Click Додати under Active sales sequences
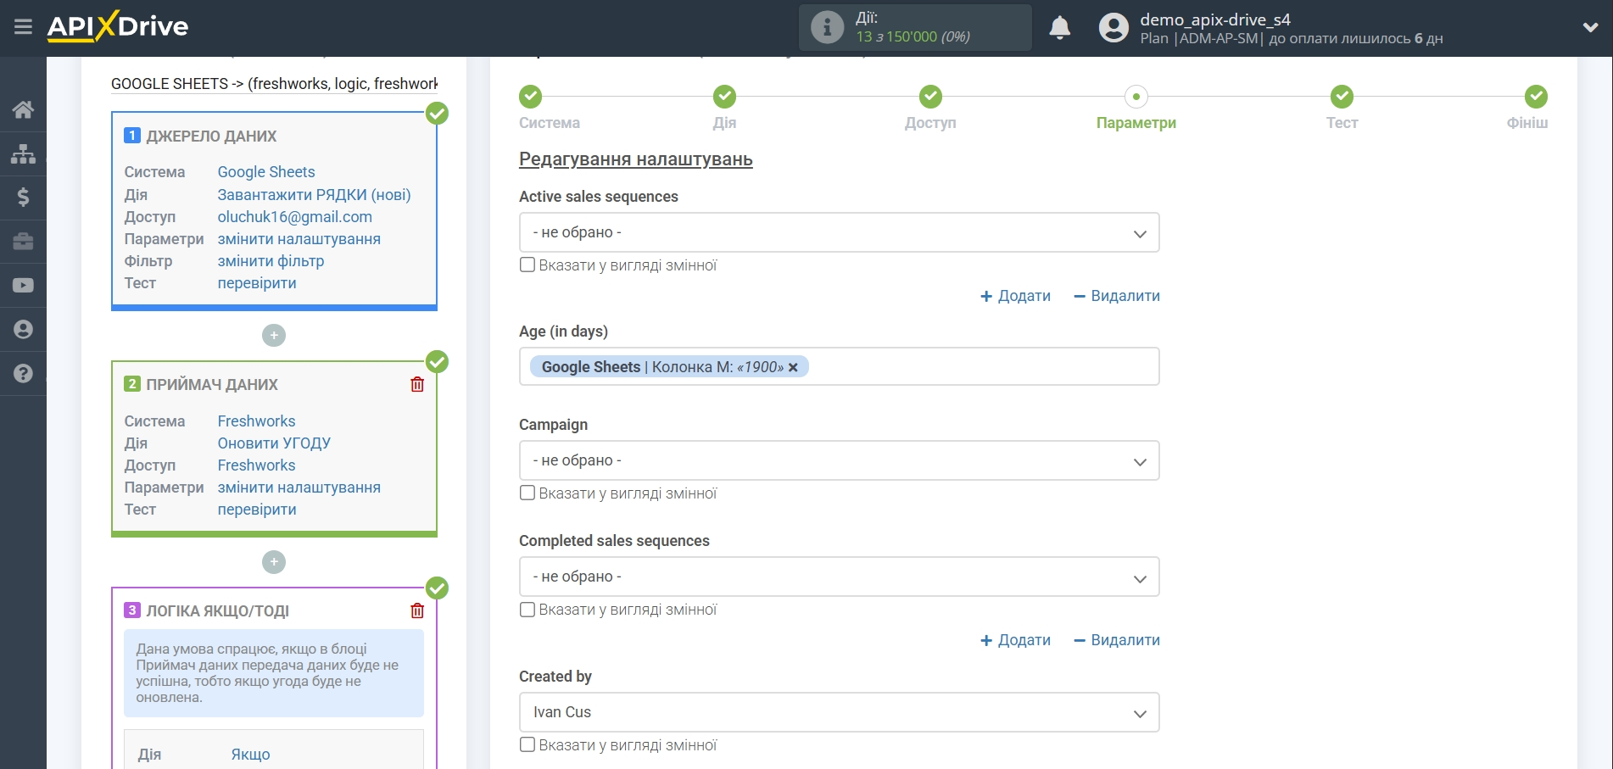The height and width of the screenshot is (769, 1613). 1015,296
